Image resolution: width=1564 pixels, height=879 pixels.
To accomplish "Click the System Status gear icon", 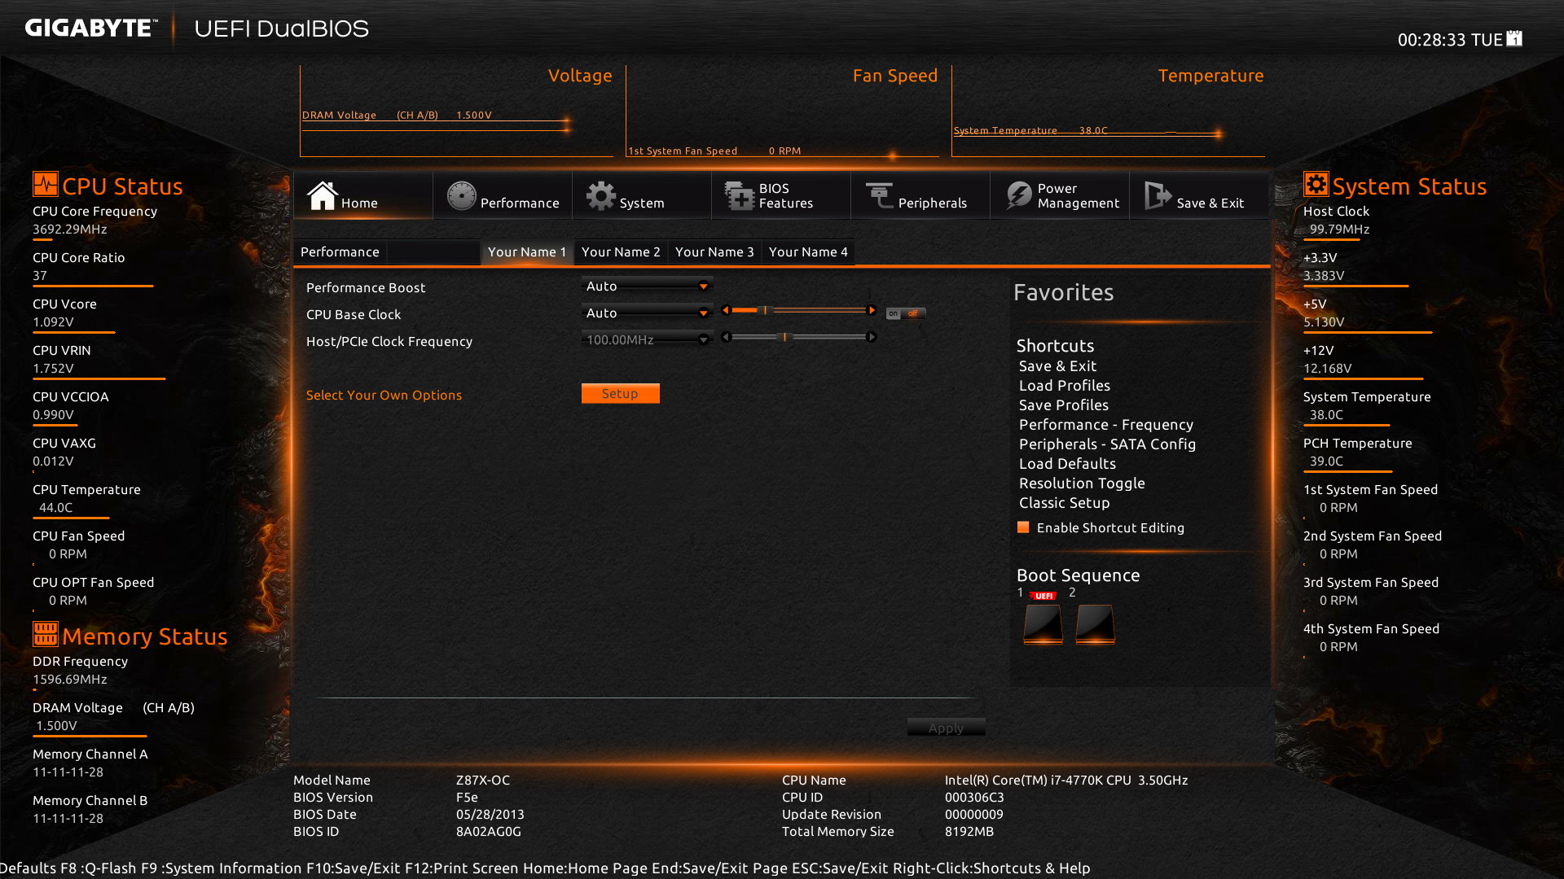I will pyautogui.click(x=1316, y=184).
